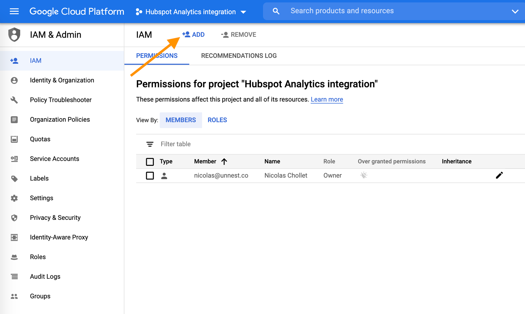Click the IAM add-person sidebar icon
This screenshot has height=314, width=525.
14,61
